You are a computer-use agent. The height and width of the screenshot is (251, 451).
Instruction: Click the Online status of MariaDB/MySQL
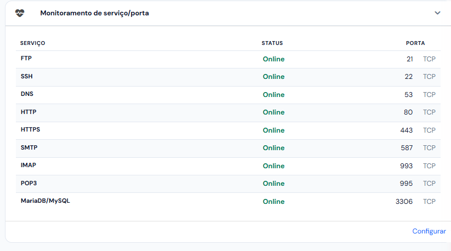point(273,202)
